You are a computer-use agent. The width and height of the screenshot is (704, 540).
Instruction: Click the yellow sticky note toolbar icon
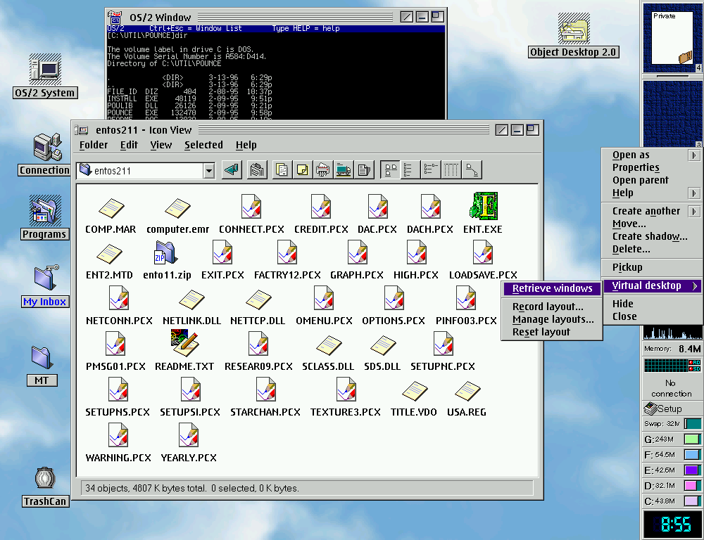(303, 170)
